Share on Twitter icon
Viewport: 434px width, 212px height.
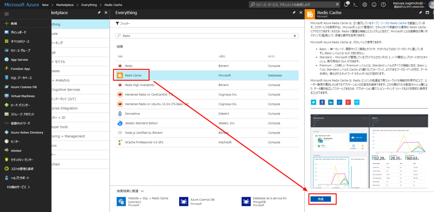(x=313, y=102)
